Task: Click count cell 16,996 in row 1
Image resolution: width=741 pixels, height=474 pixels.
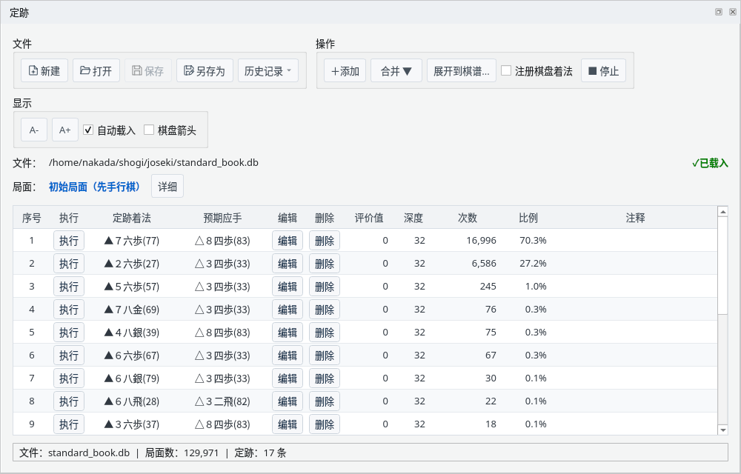Action: (481, 240)
